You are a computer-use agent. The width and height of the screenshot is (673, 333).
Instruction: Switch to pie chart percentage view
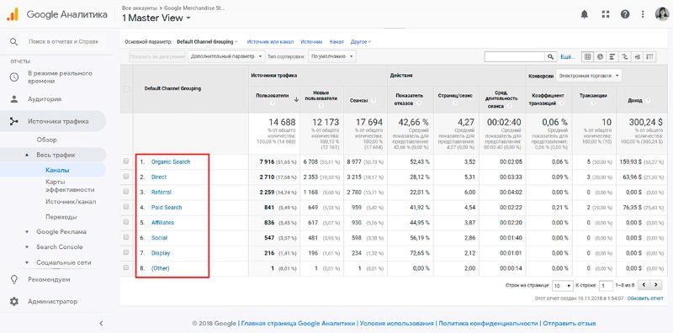click(x=600, y=56)
